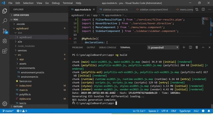This screenshot has width=213, height=120.
Task: Kill terminal with trash icon
Action: pyautogui.click(x=197, y=47)
